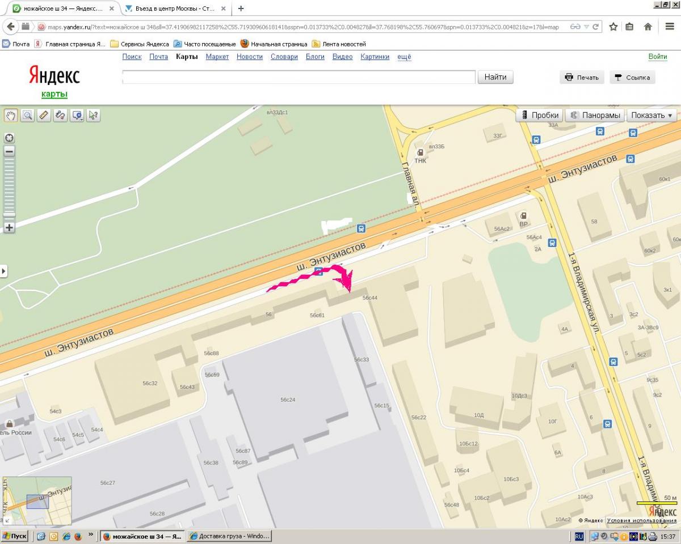
Task: Click the zoom slider handle
Action: tap(9, 214)
